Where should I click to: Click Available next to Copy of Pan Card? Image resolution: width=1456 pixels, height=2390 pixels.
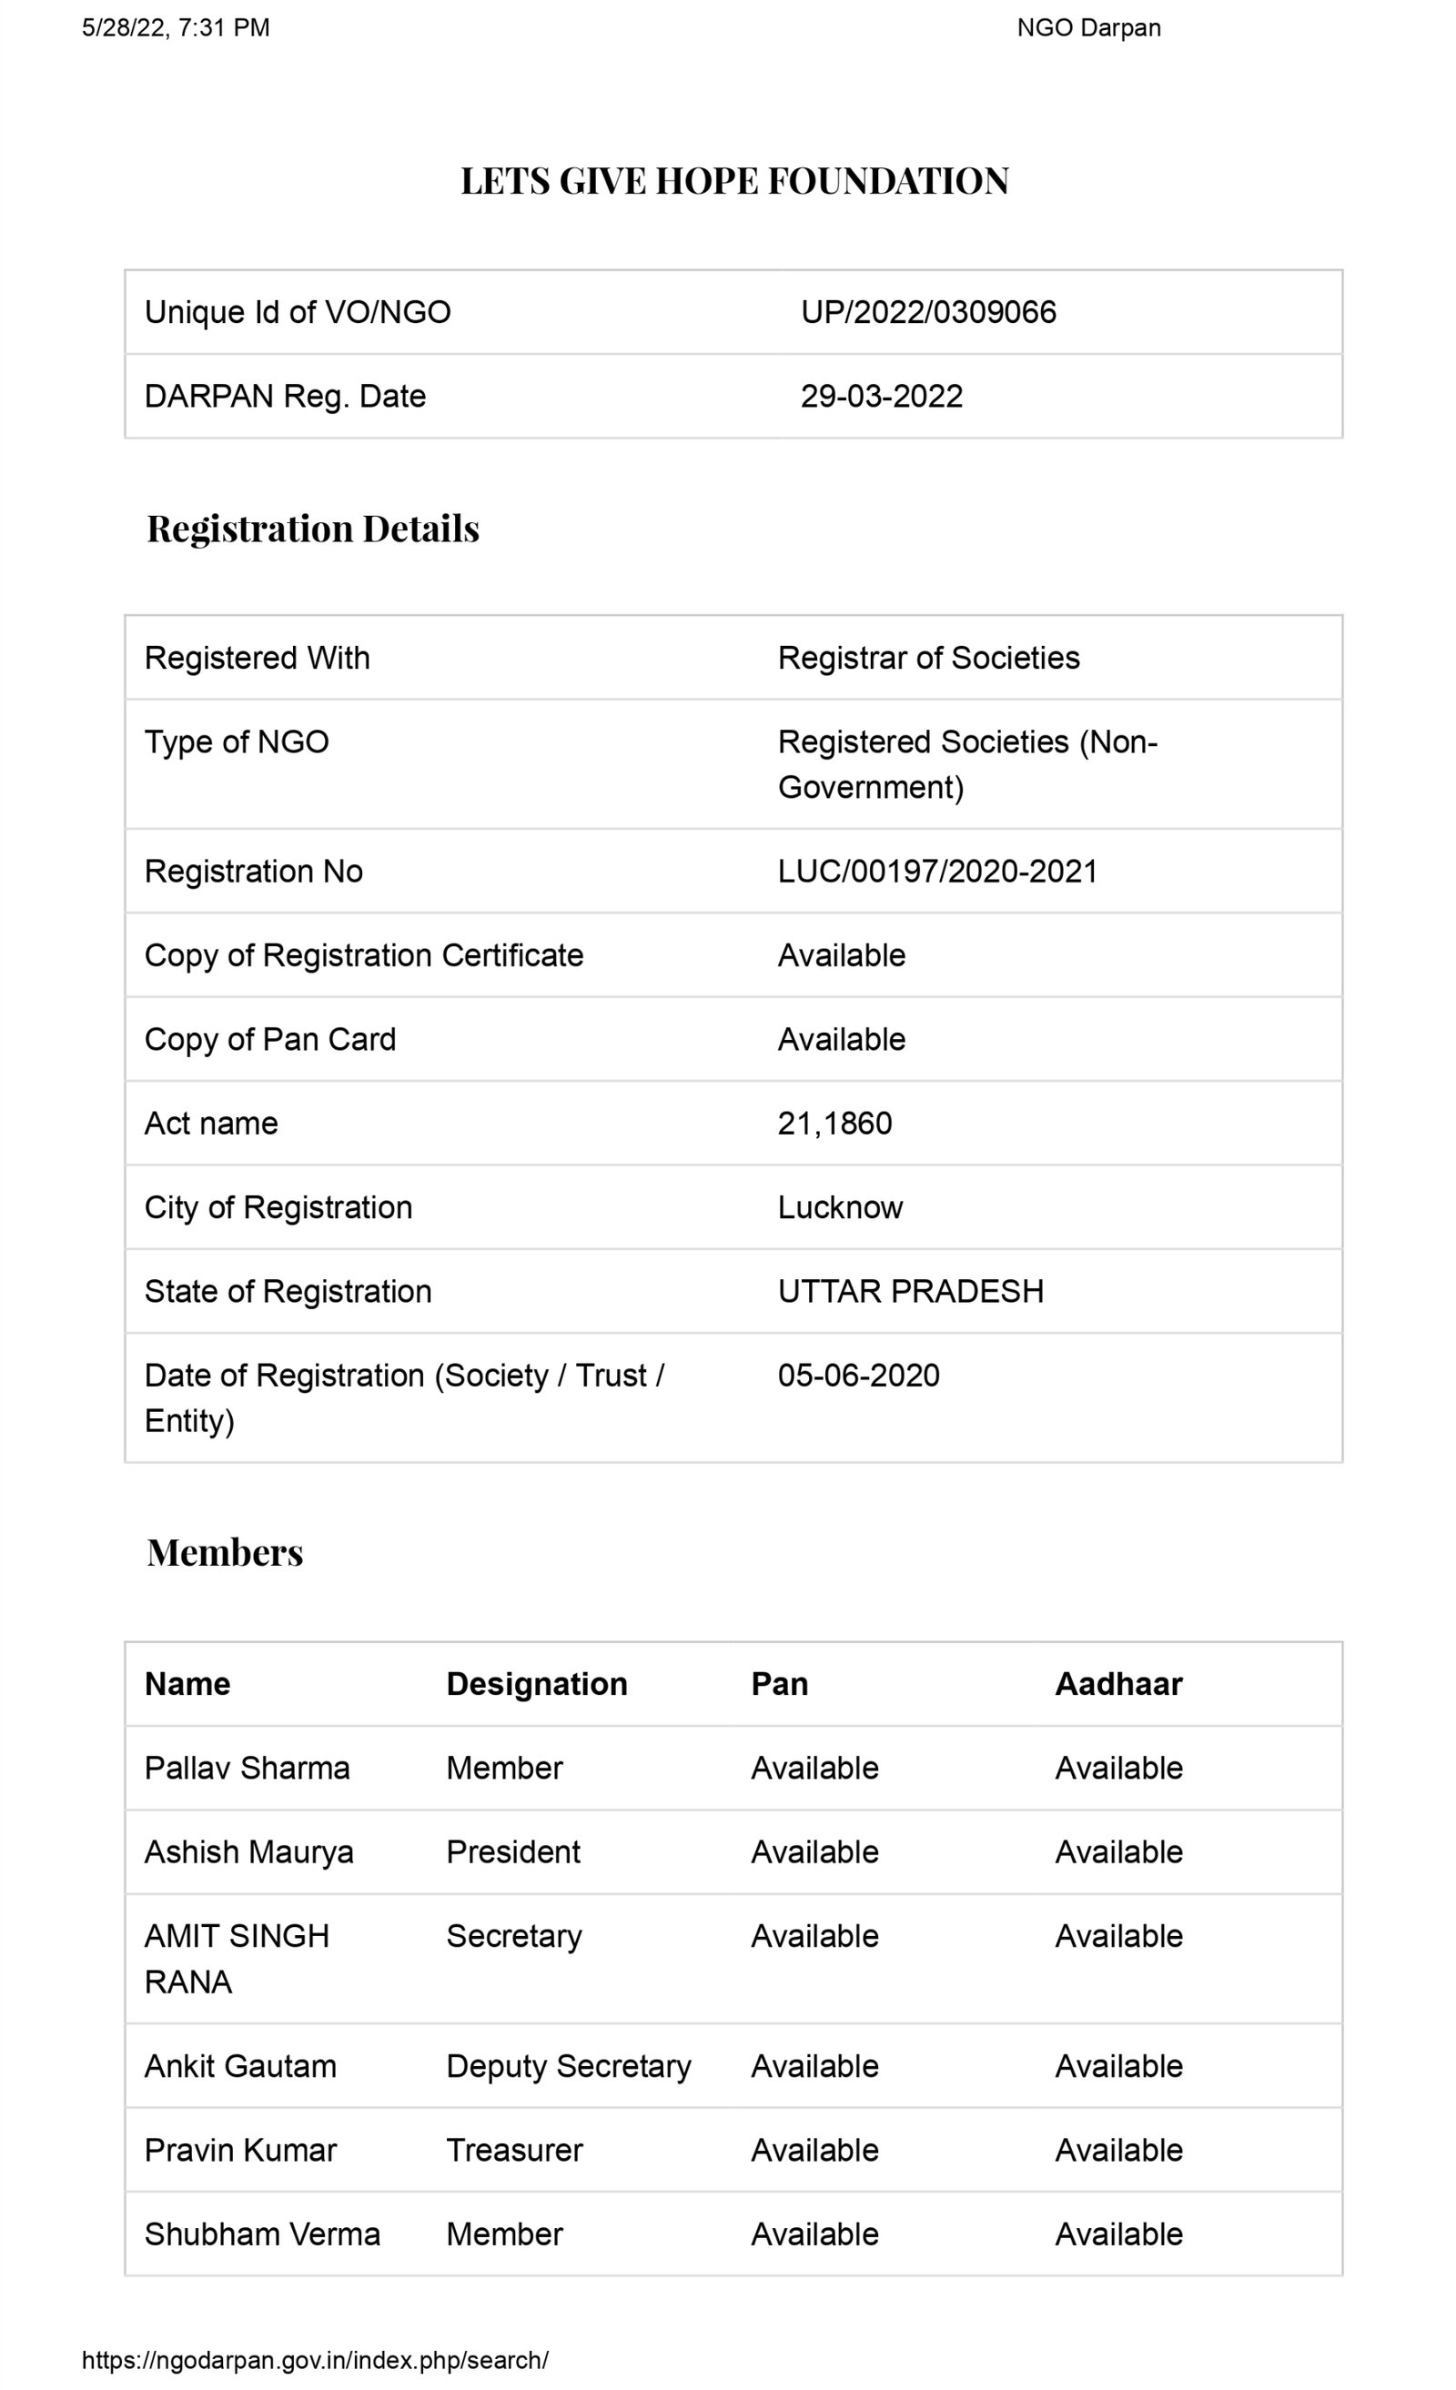[x=841, y=1039]
